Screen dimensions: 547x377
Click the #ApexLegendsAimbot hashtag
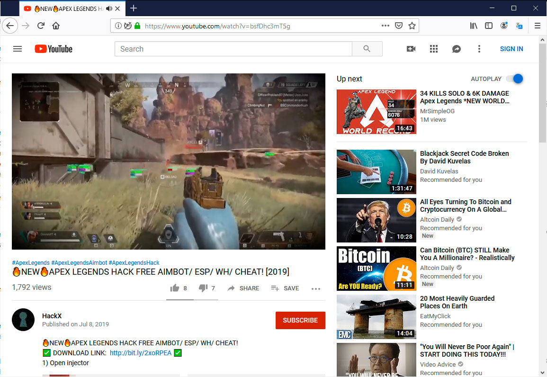[79, 262]
